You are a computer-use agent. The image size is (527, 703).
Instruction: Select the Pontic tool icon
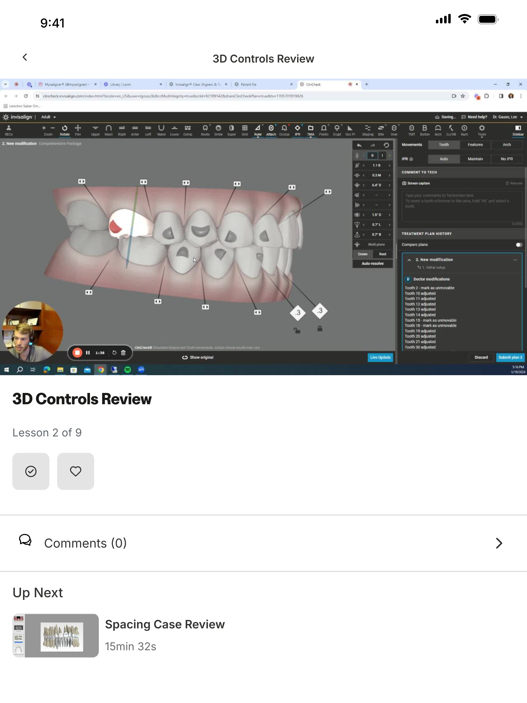324,130
